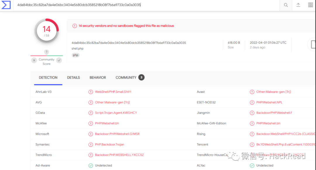316x170 pixels.
Task: Click the Backdoor:PHP/Webshell.G!MSR result
Action: click(117, 134)
